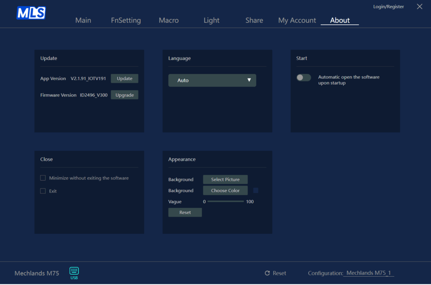Toggle automatic open upon startup switch
431x285 pixels.
coord(303,78)
